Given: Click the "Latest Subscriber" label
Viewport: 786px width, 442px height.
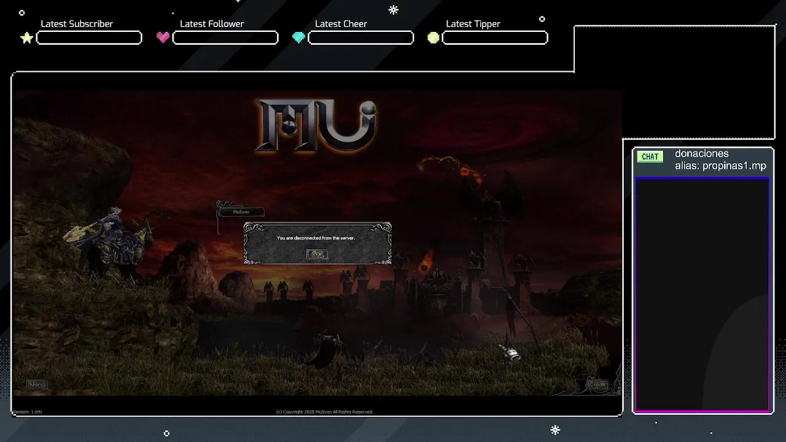Looking at the screenshot, I should (x=77, y=24).
